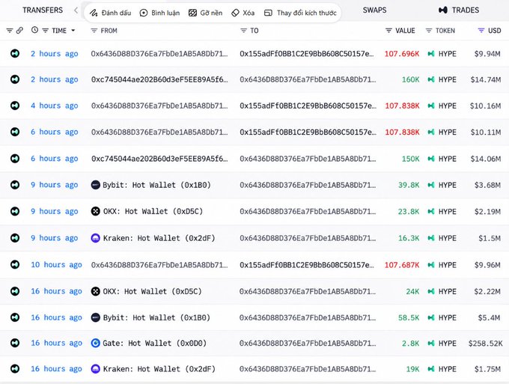Image resolution: width=509 pixels, height=384 pixels.
Task: Click HYPE token in the $1.75M row
Action: (448, 369)
